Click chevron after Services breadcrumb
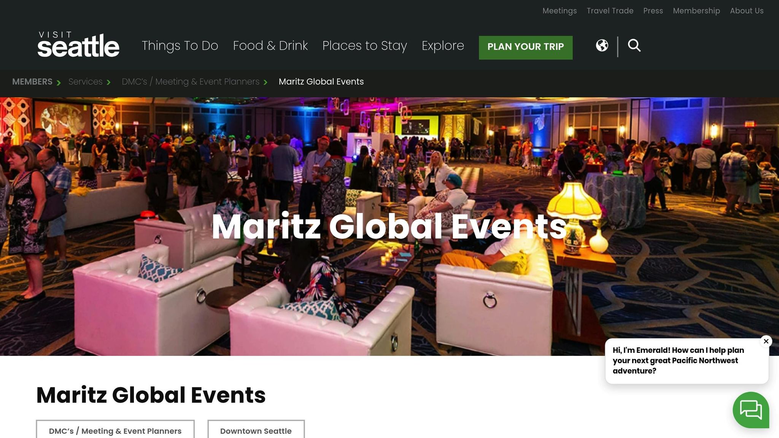779x438 pixels. click(x=109, y=83)
